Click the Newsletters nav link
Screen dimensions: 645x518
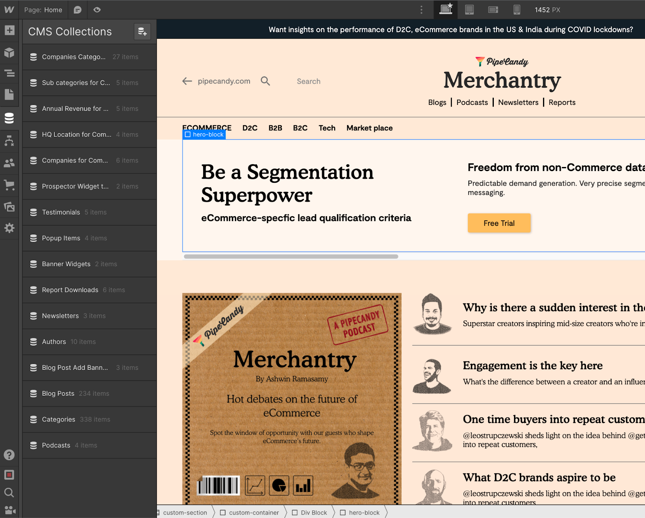518,102
